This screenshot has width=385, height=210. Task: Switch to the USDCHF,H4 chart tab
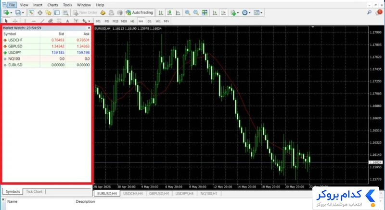[133, 193]
